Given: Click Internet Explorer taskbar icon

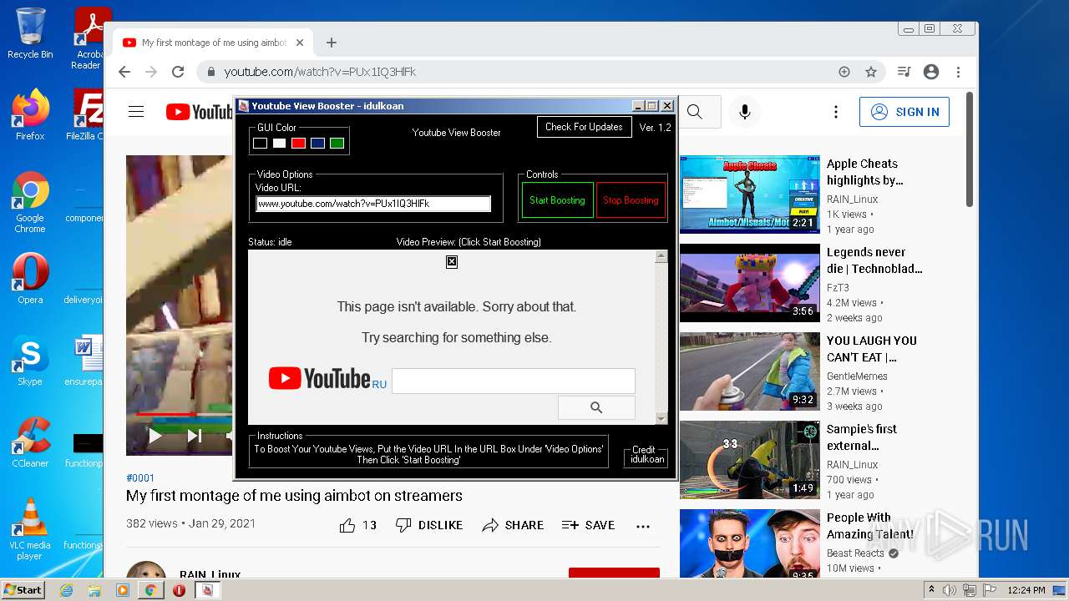Looking at the screenshot, I should pos(66,590).
